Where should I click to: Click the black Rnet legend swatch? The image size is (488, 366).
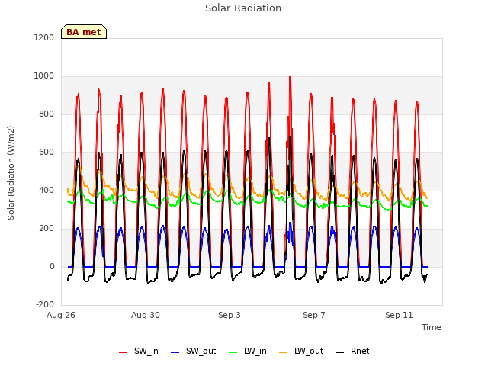click(x=340, y=352)
